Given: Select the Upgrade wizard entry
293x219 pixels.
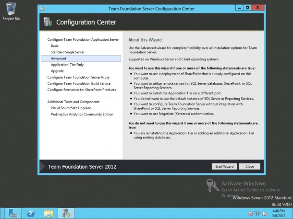Looking at the screenshot, I should tap(57, 71).
